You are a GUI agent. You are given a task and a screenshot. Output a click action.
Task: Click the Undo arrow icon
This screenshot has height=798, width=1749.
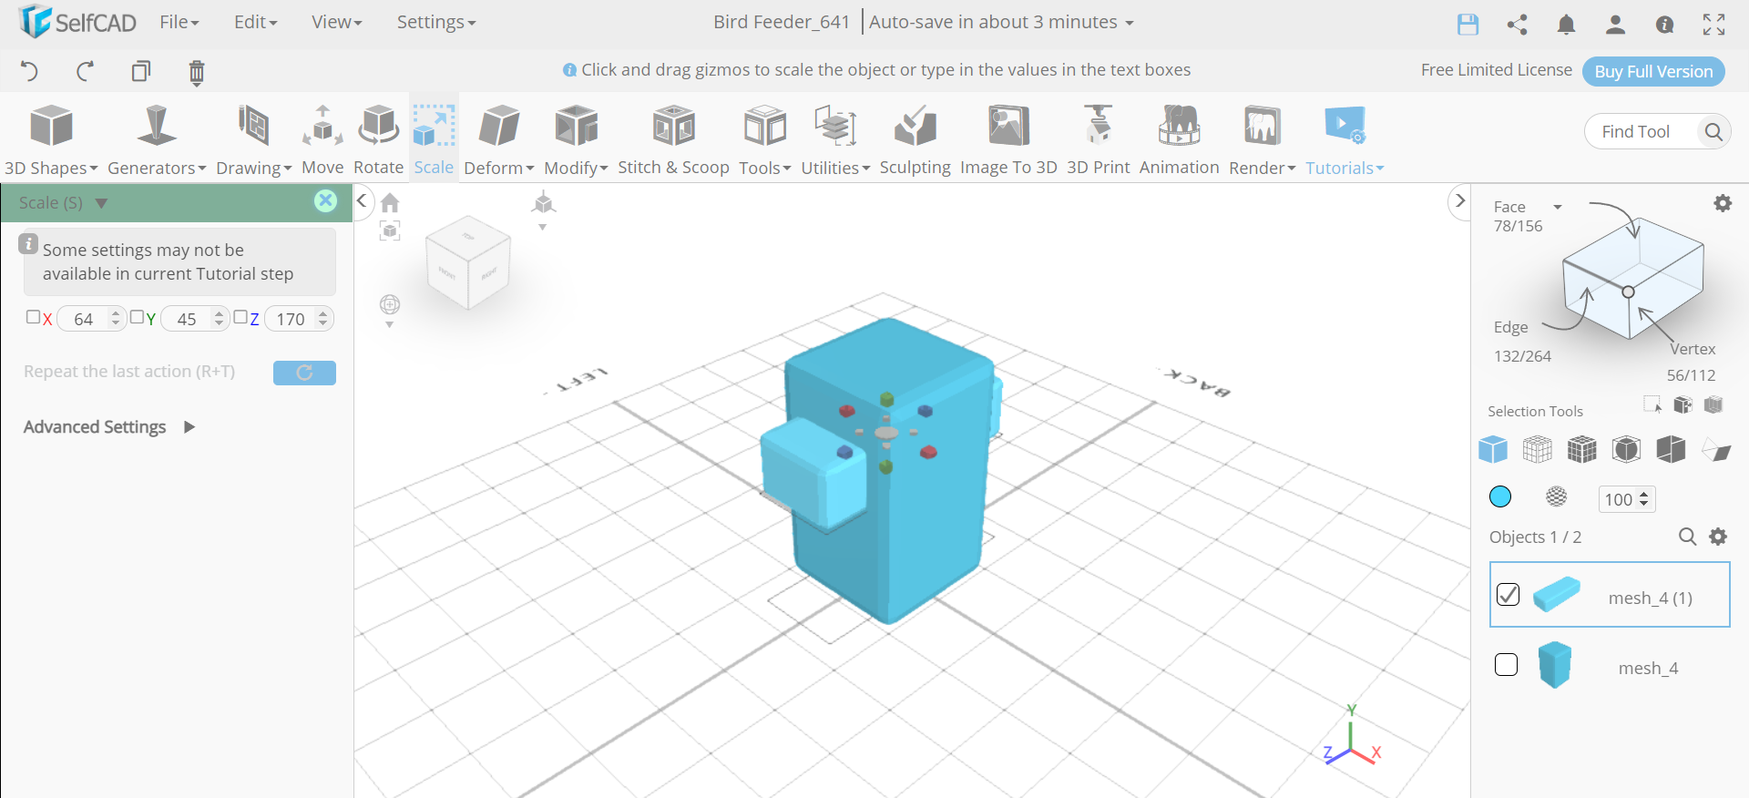[29, 71]
